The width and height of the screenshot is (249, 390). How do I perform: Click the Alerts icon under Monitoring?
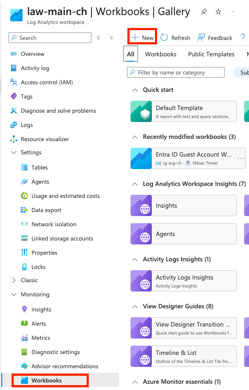coord(24,323)
